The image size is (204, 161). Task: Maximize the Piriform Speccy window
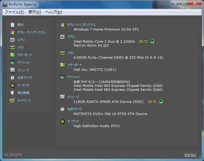click(183, 3)
